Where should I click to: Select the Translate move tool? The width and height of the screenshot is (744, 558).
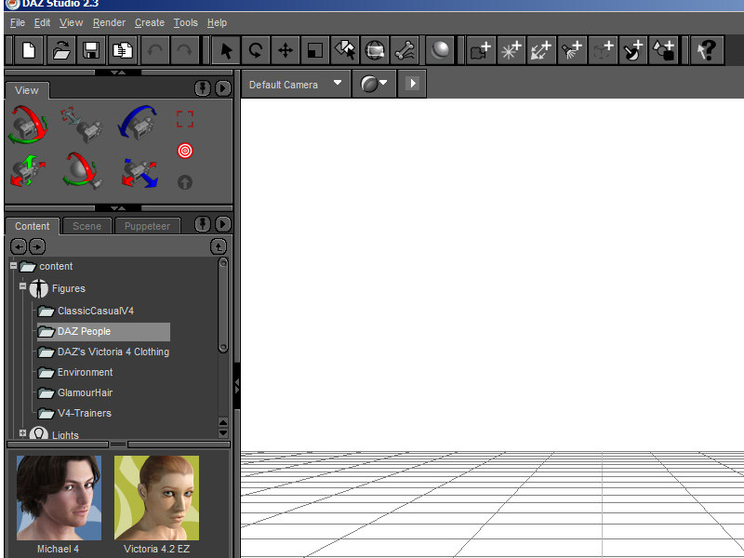point(286,50)
